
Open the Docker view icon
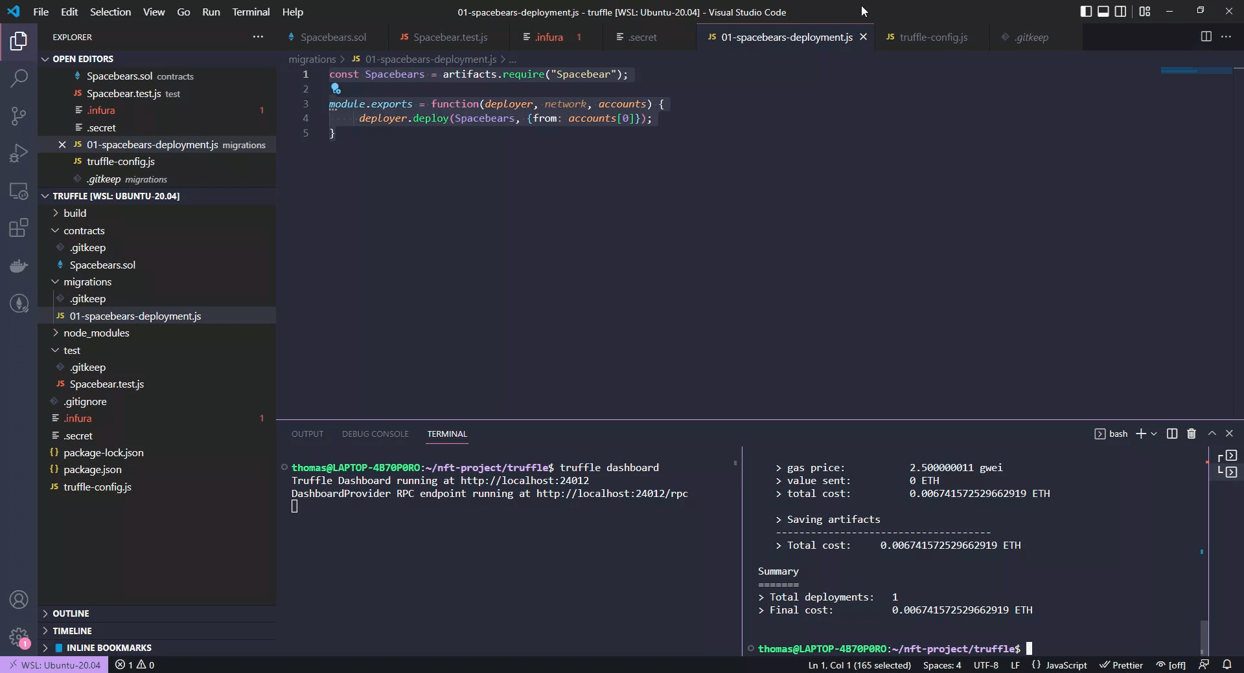coord(19,265)
